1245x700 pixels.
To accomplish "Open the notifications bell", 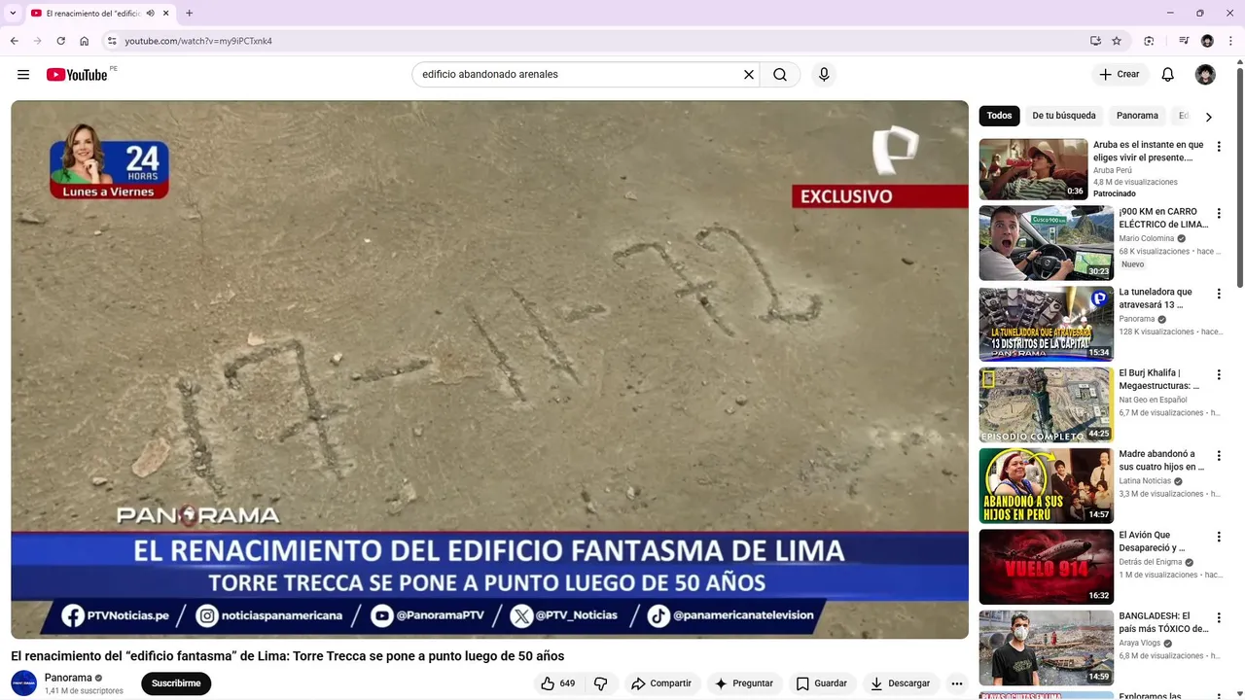I will pos(1168,75).
